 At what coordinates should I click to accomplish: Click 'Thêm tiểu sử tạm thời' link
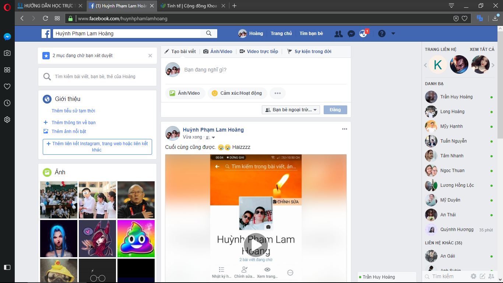(73, 111)
